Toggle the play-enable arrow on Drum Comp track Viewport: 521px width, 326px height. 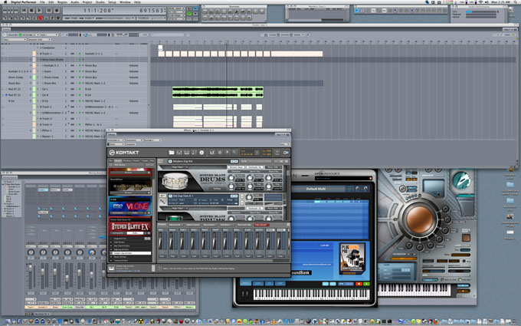coord(80,77)
